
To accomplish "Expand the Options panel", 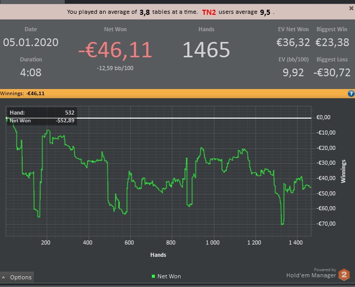I will (x=17, y=277).
